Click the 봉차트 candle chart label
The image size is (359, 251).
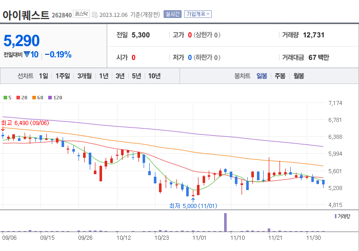click(x=242, y=76)
